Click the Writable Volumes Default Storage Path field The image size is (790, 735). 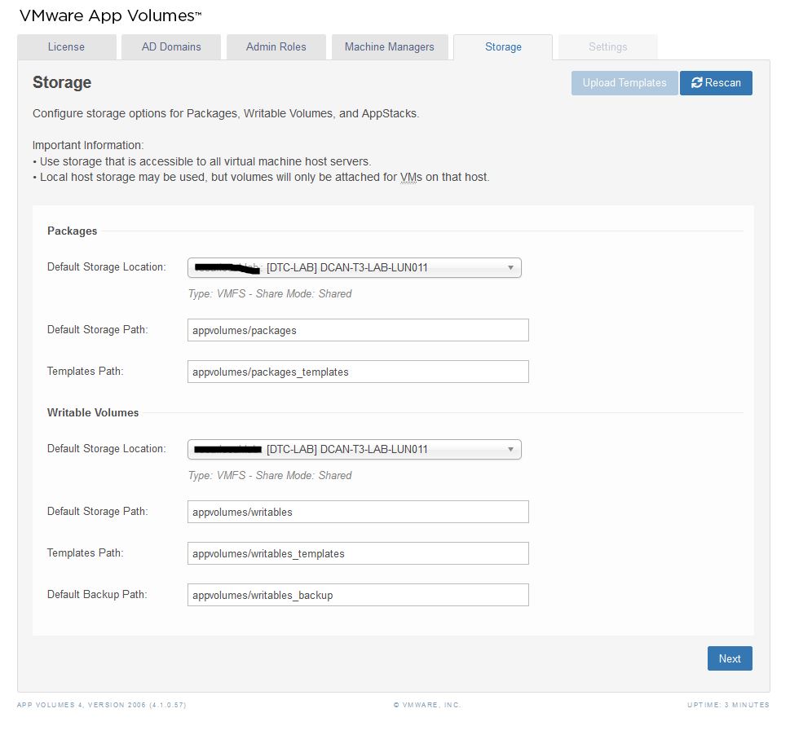pos(358,512)
